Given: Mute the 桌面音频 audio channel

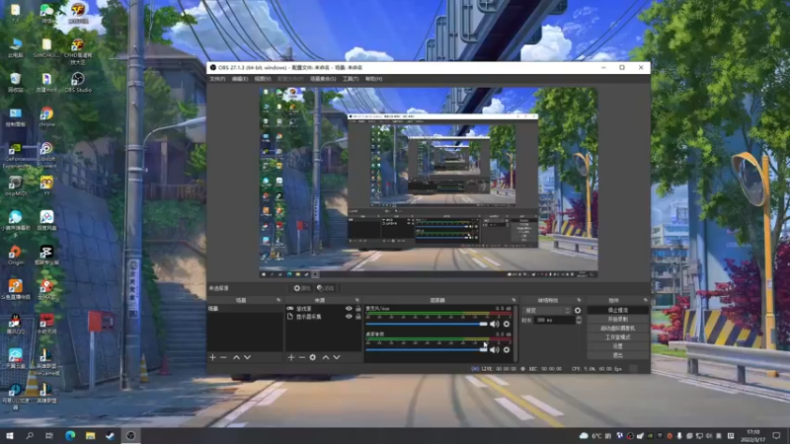Looking at the screenshot, I should click(x=495, y=350).
